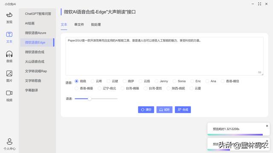Click the text area resize grip corner
273x153 pixels.
click(x=262, y=74)
